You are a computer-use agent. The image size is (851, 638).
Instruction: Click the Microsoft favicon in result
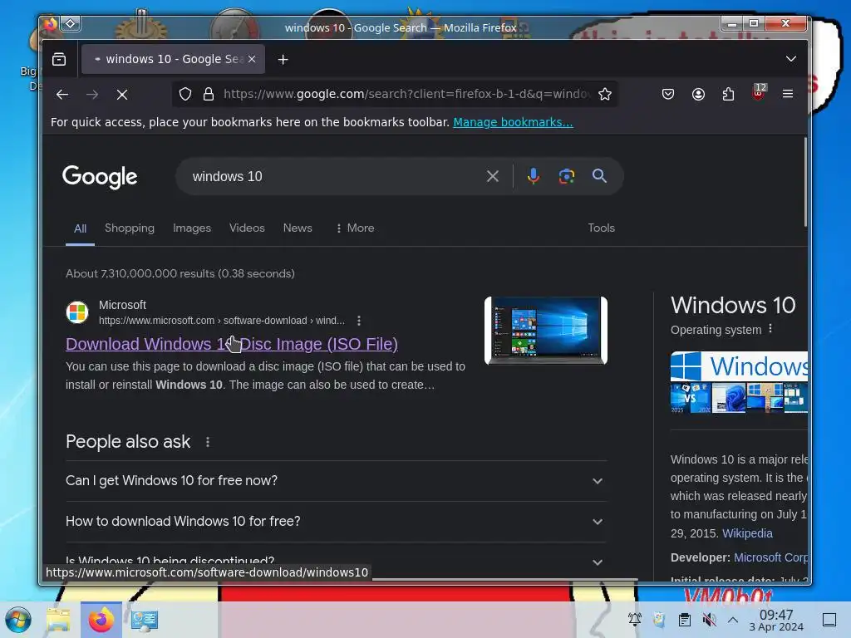(77, 312)
